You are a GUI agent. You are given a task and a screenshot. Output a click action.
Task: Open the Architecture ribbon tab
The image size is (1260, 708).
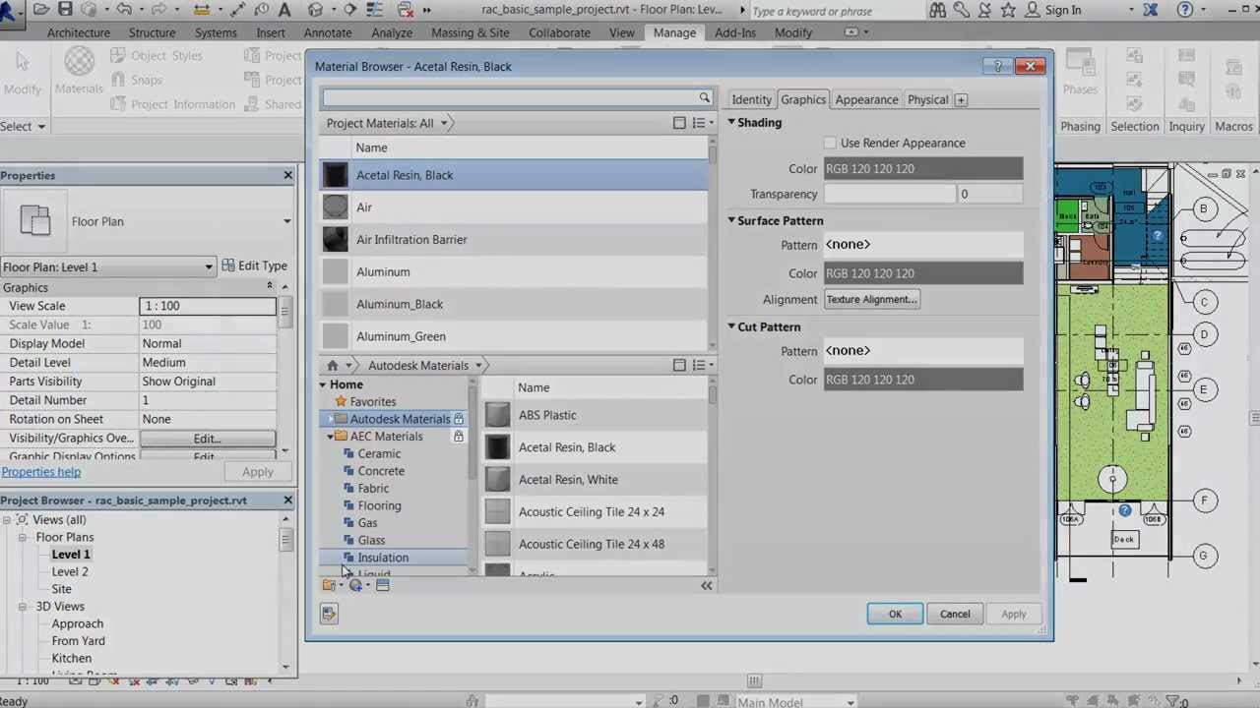tap(79, 32)
